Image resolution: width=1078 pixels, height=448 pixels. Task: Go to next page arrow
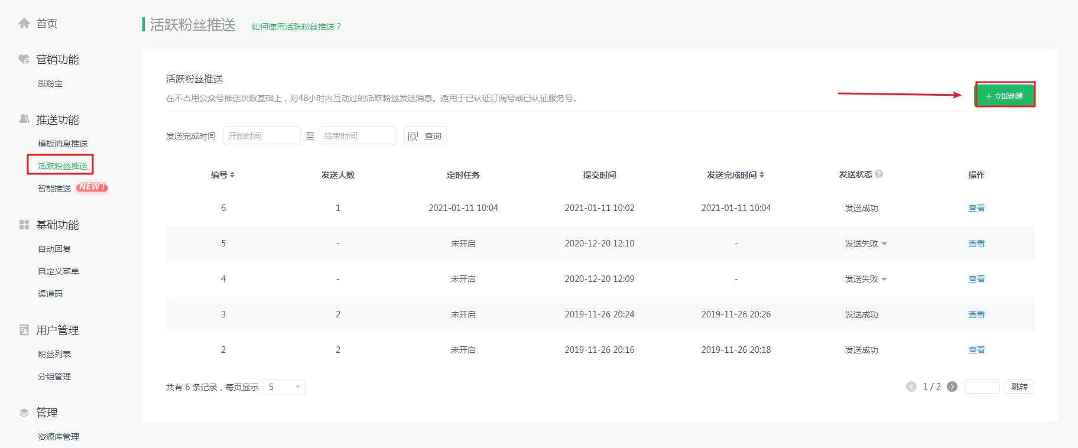952,387
